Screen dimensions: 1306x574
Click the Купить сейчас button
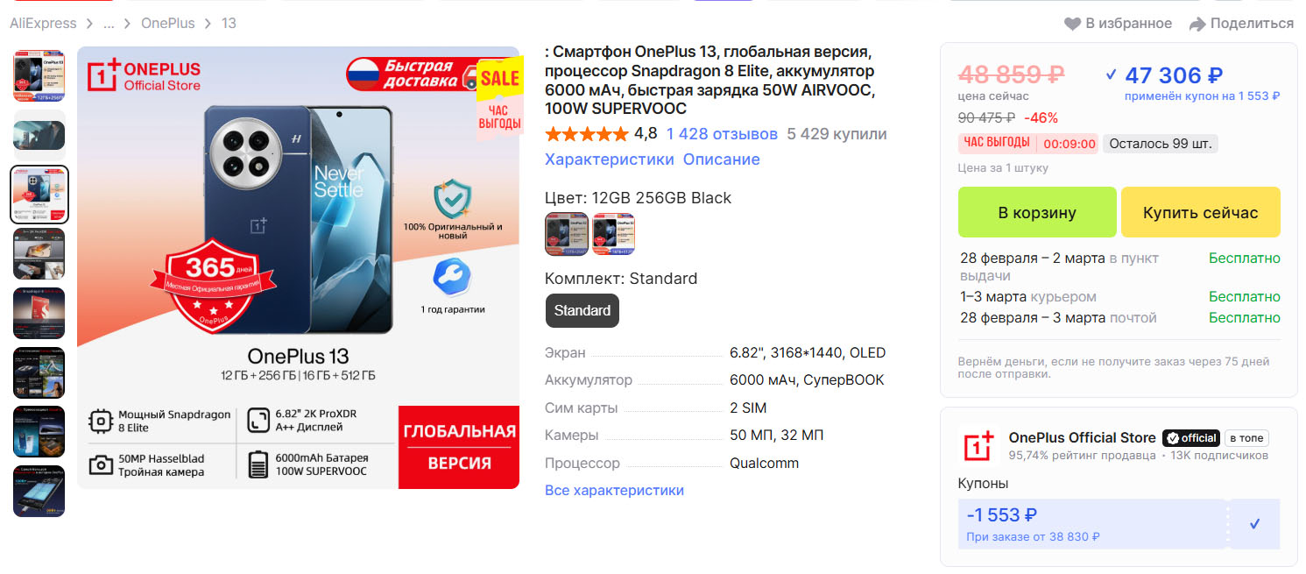[1201, 212]
